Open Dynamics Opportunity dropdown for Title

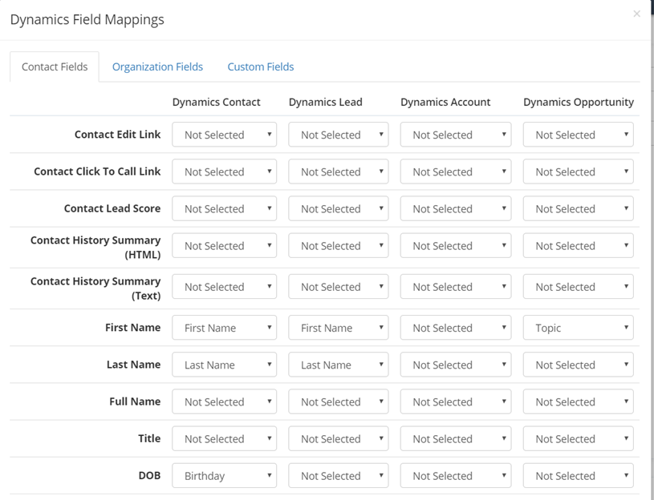coord(579,439)
